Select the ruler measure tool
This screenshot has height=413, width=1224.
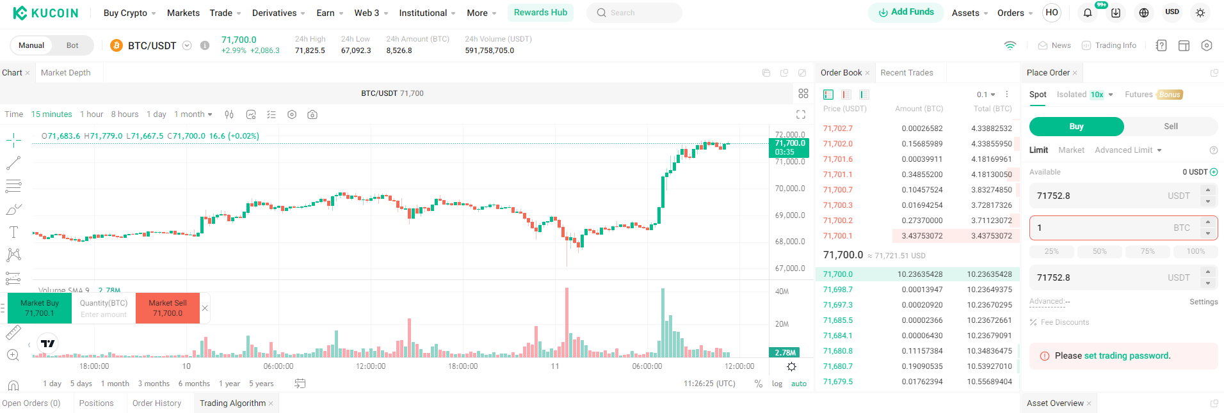13,332
